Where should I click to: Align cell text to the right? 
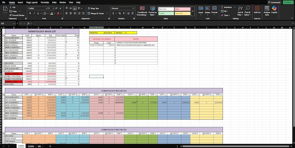[75, 13]
